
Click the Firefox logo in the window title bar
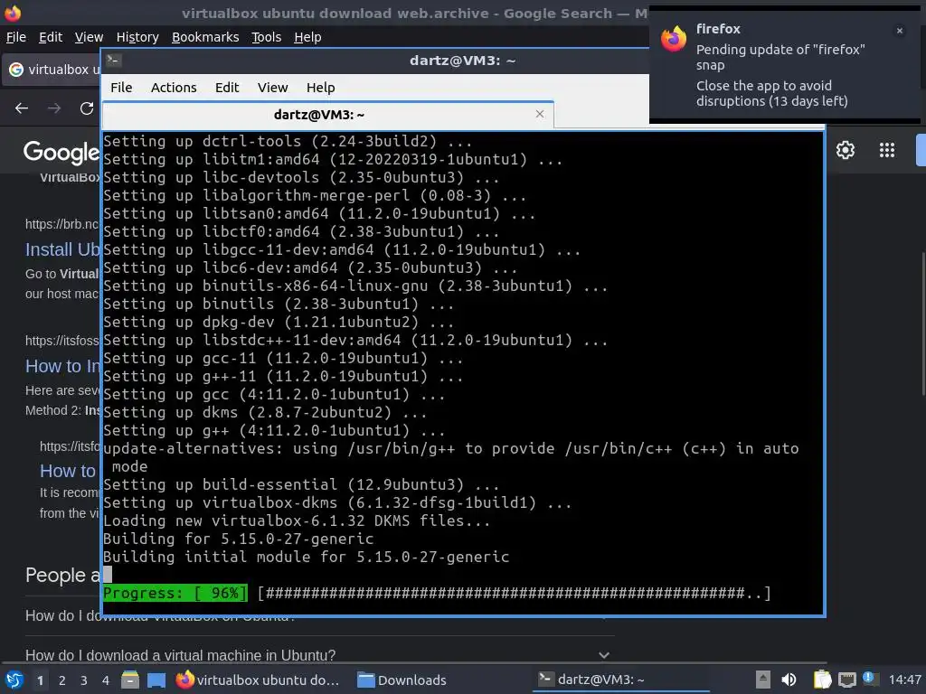[13, 13]
